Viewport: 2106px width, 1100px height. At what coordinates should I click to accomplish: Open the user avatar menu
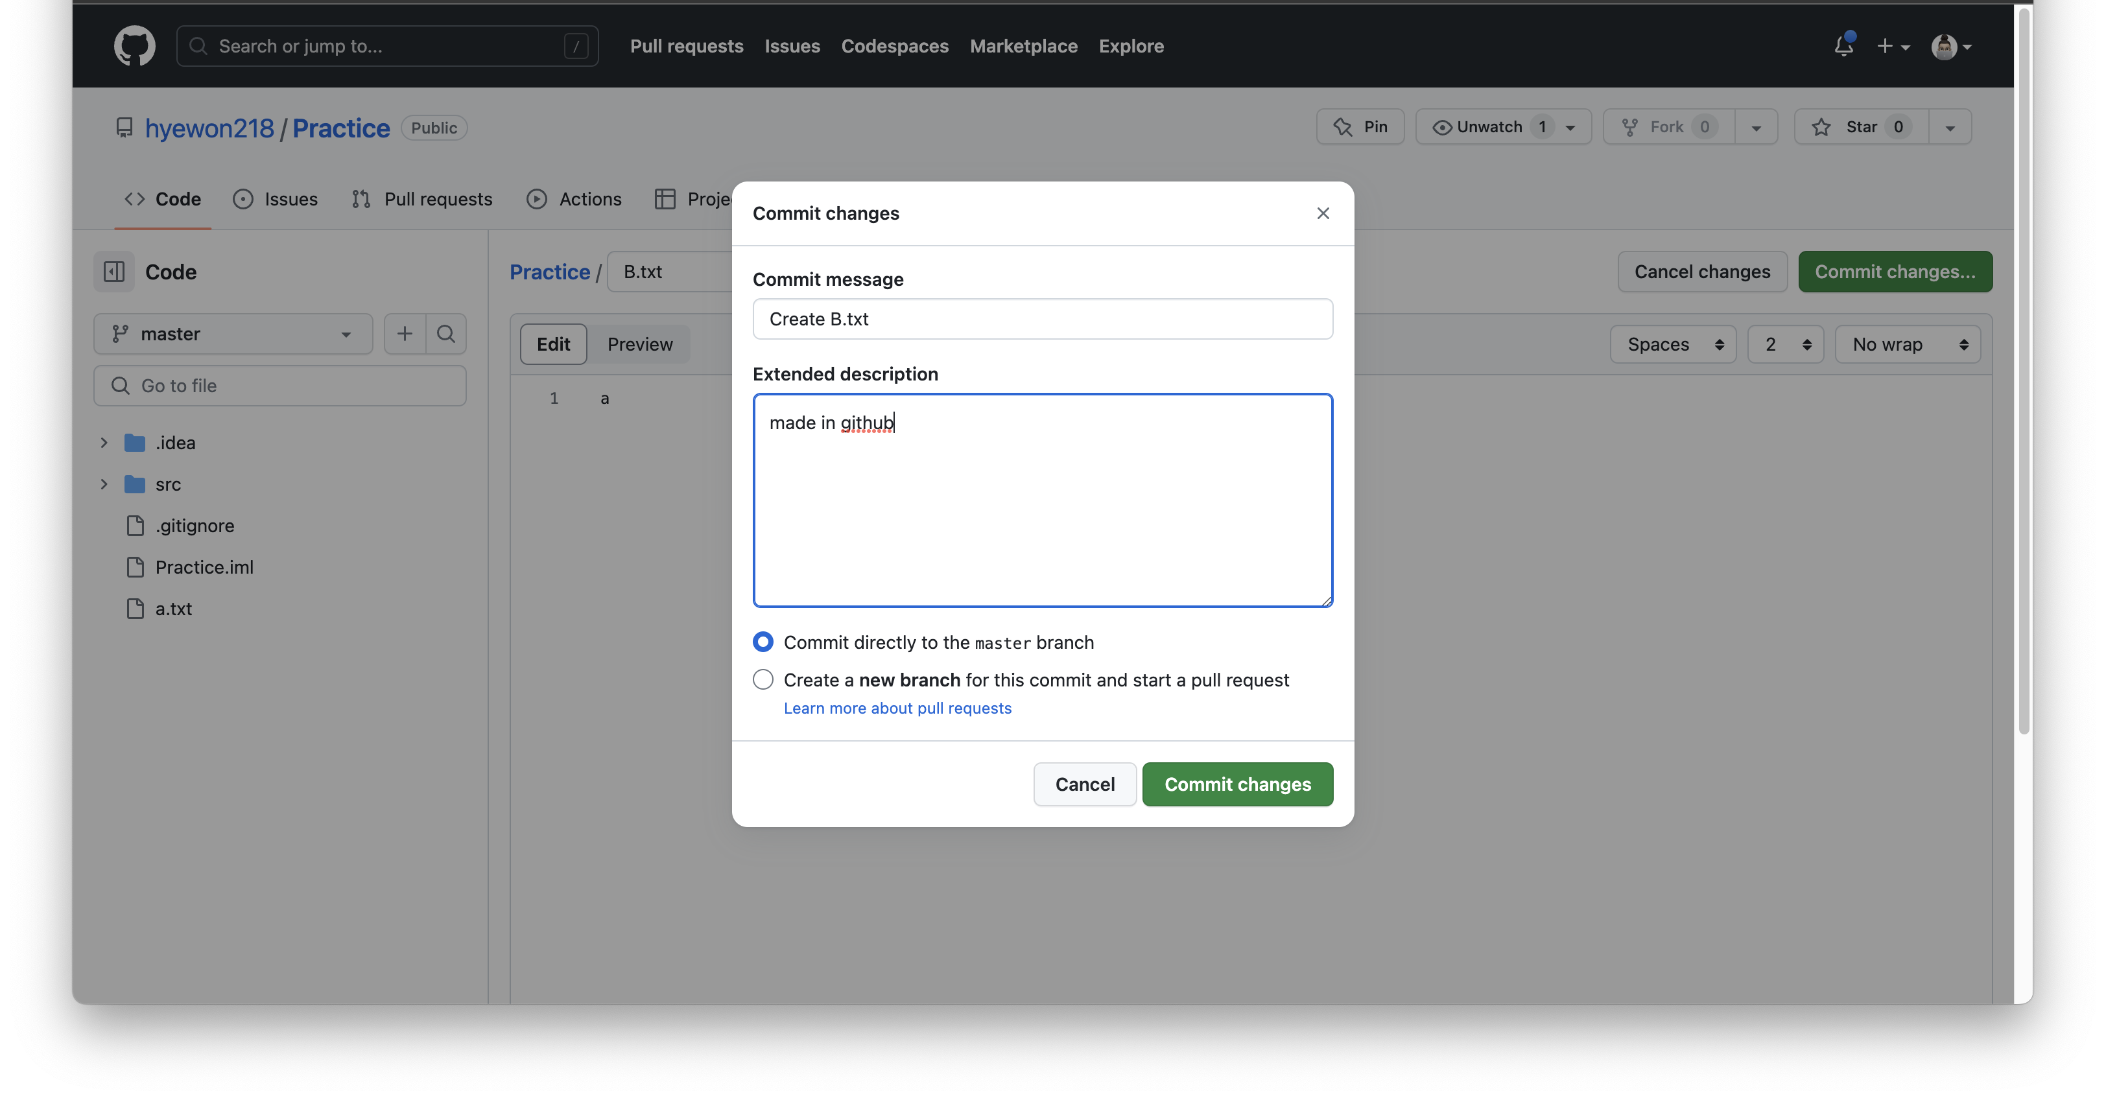click(1950, 47)
